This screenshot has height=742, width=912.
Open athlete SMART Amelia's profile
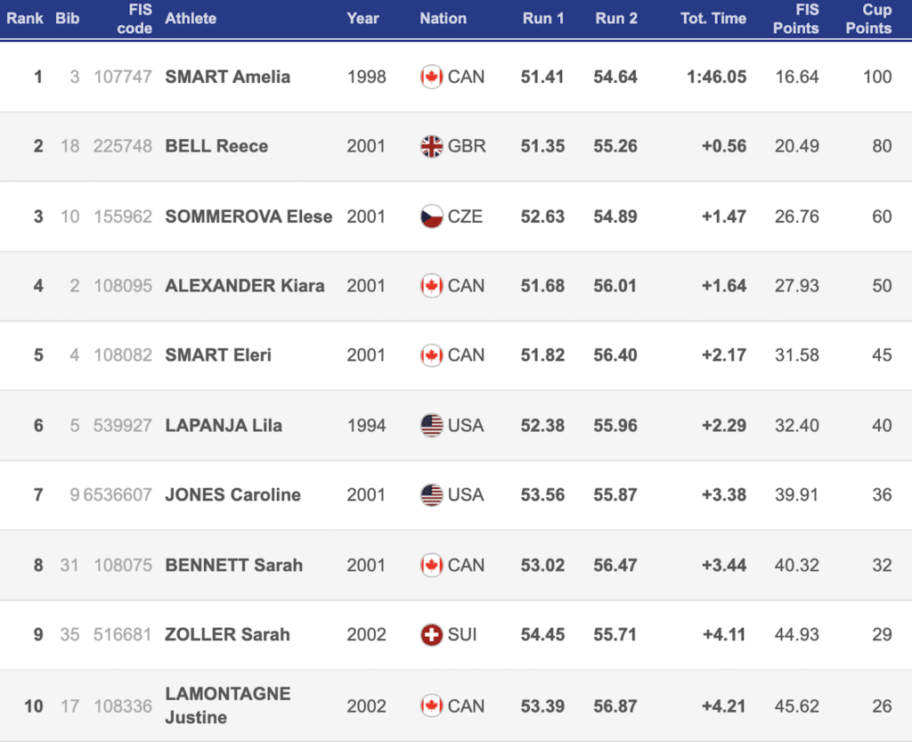tap(228, 77)
